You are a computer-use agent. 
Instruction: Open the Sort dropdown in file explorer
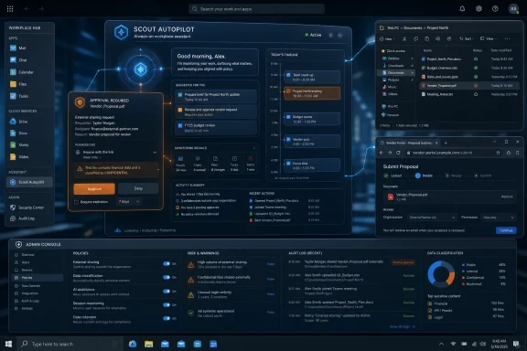point(466,39)
